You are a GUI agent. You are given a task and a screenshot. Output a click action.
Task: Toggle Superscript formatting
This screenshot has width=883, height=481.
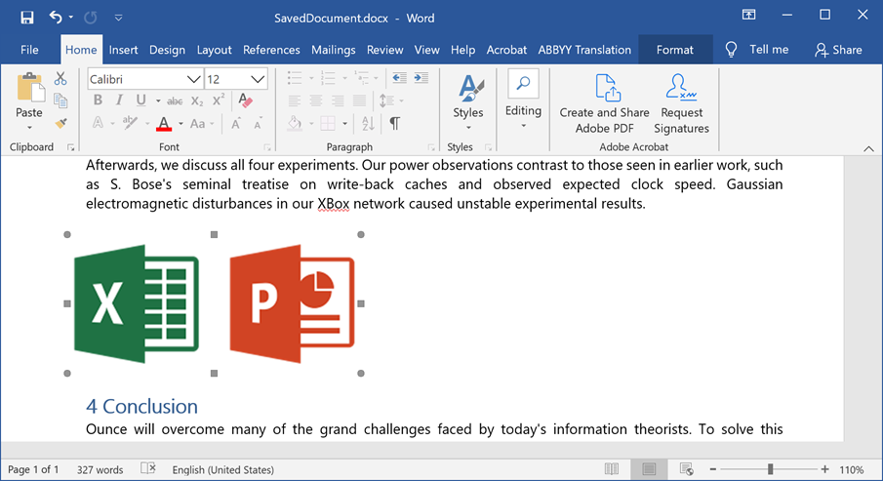pos(218,100)
